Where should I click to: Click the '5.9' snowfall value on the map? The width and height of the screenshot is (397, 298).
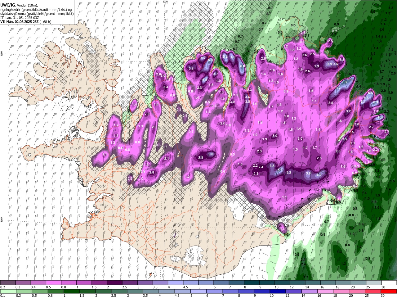[210, 60]
